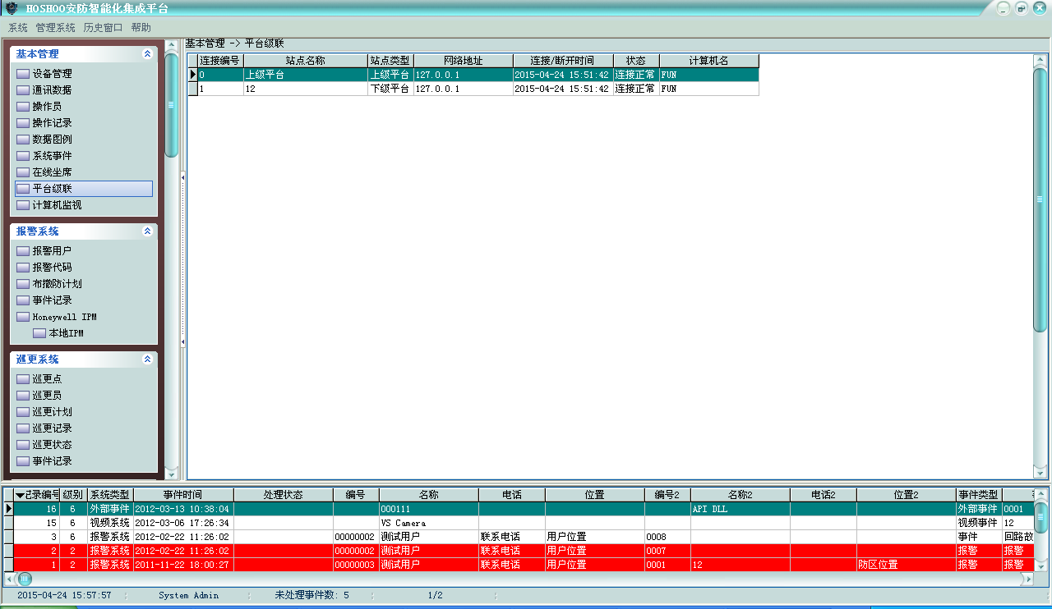
Task: Open the 历史窗口 menu
Action: tap(103, 28)
